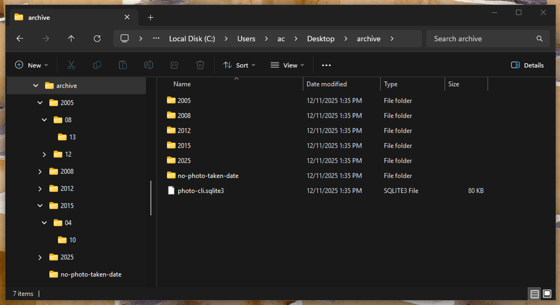Viewport: 560px width, 305px height.
Task: Click the 7 items status text
Action: tap(23, 293)
